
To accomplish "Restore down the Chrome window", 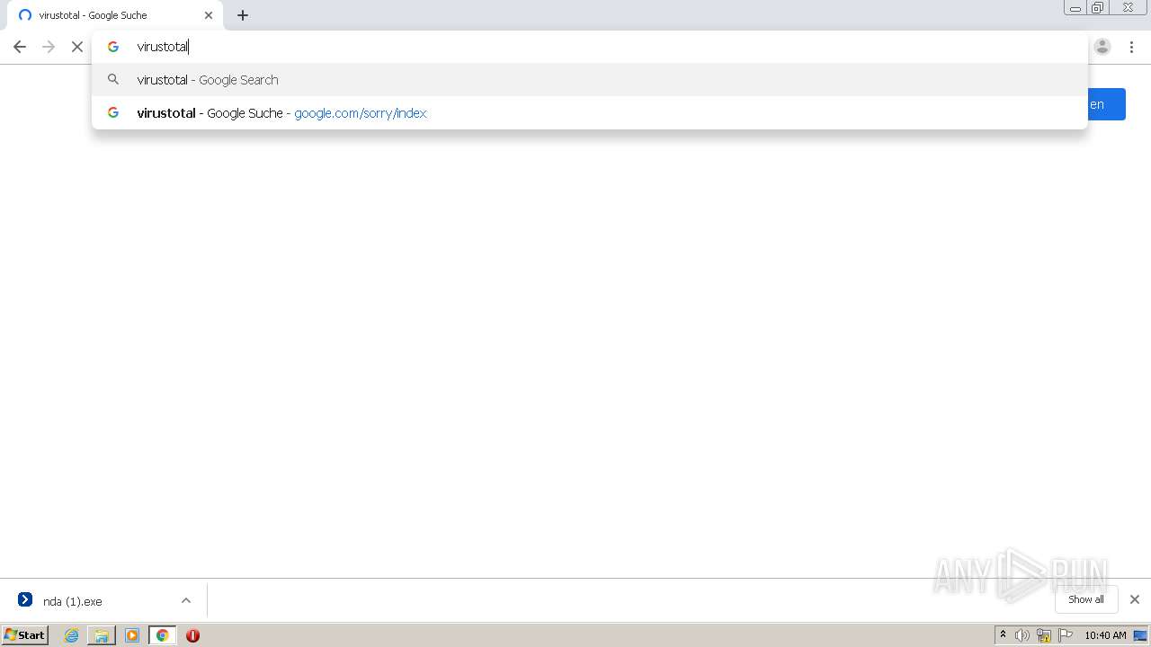I will point(1098,8).
